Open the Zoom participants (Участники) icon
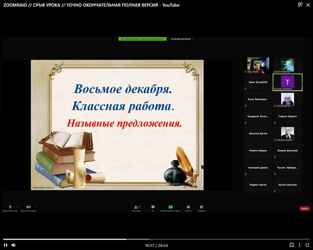Viewport: 313px width, 250px height. coord(136,207)
